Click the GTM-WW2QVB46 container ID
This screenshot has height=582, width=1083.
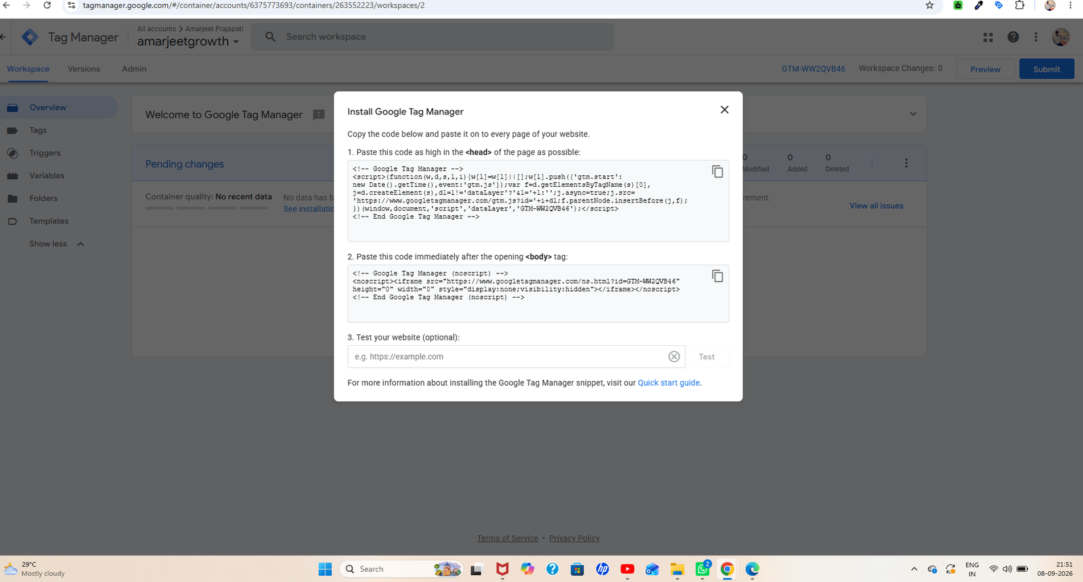[814, 69]
